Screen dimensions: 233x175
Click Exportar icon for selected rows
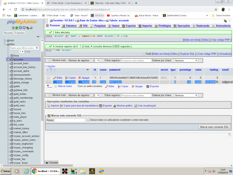click(148, 86)
